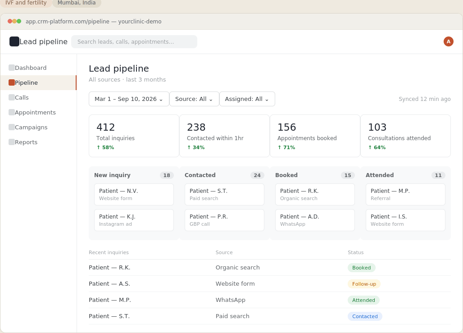The height and width of the screenshot is (333, 463).
Task: Click the red window close dot
Action: coord(10,21)
